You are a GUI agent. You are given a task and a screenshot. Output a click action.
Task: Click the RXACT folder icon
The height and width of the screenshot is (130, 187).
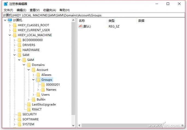tap(29, 109)
